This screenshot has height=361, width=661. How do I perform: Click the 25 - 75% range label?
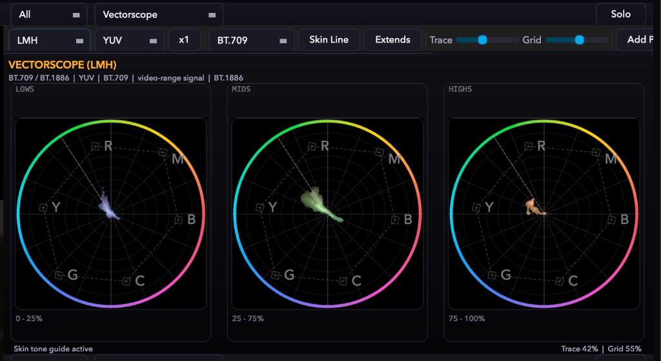(248, 318)
